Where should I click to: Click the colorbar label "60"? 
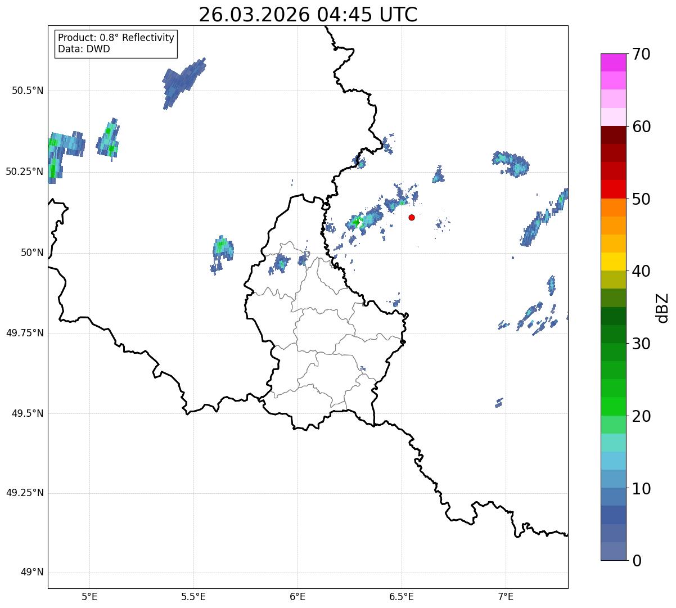pyautogui.click(x=642, y=127)
